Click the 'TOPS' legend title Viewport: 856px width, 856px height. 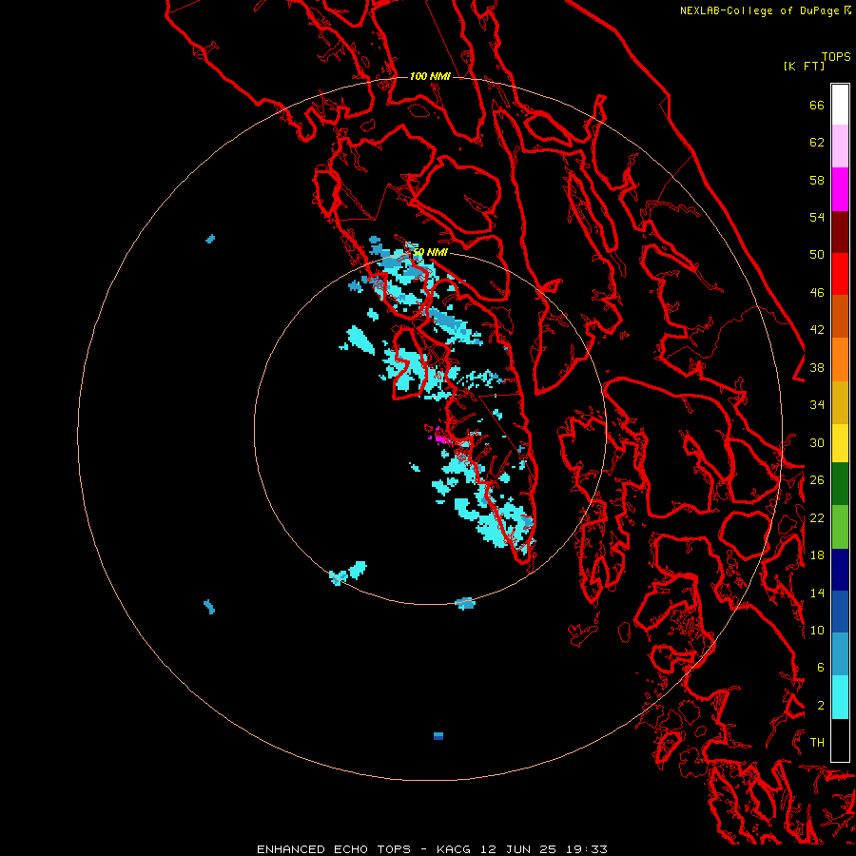[x=836, y=57]
